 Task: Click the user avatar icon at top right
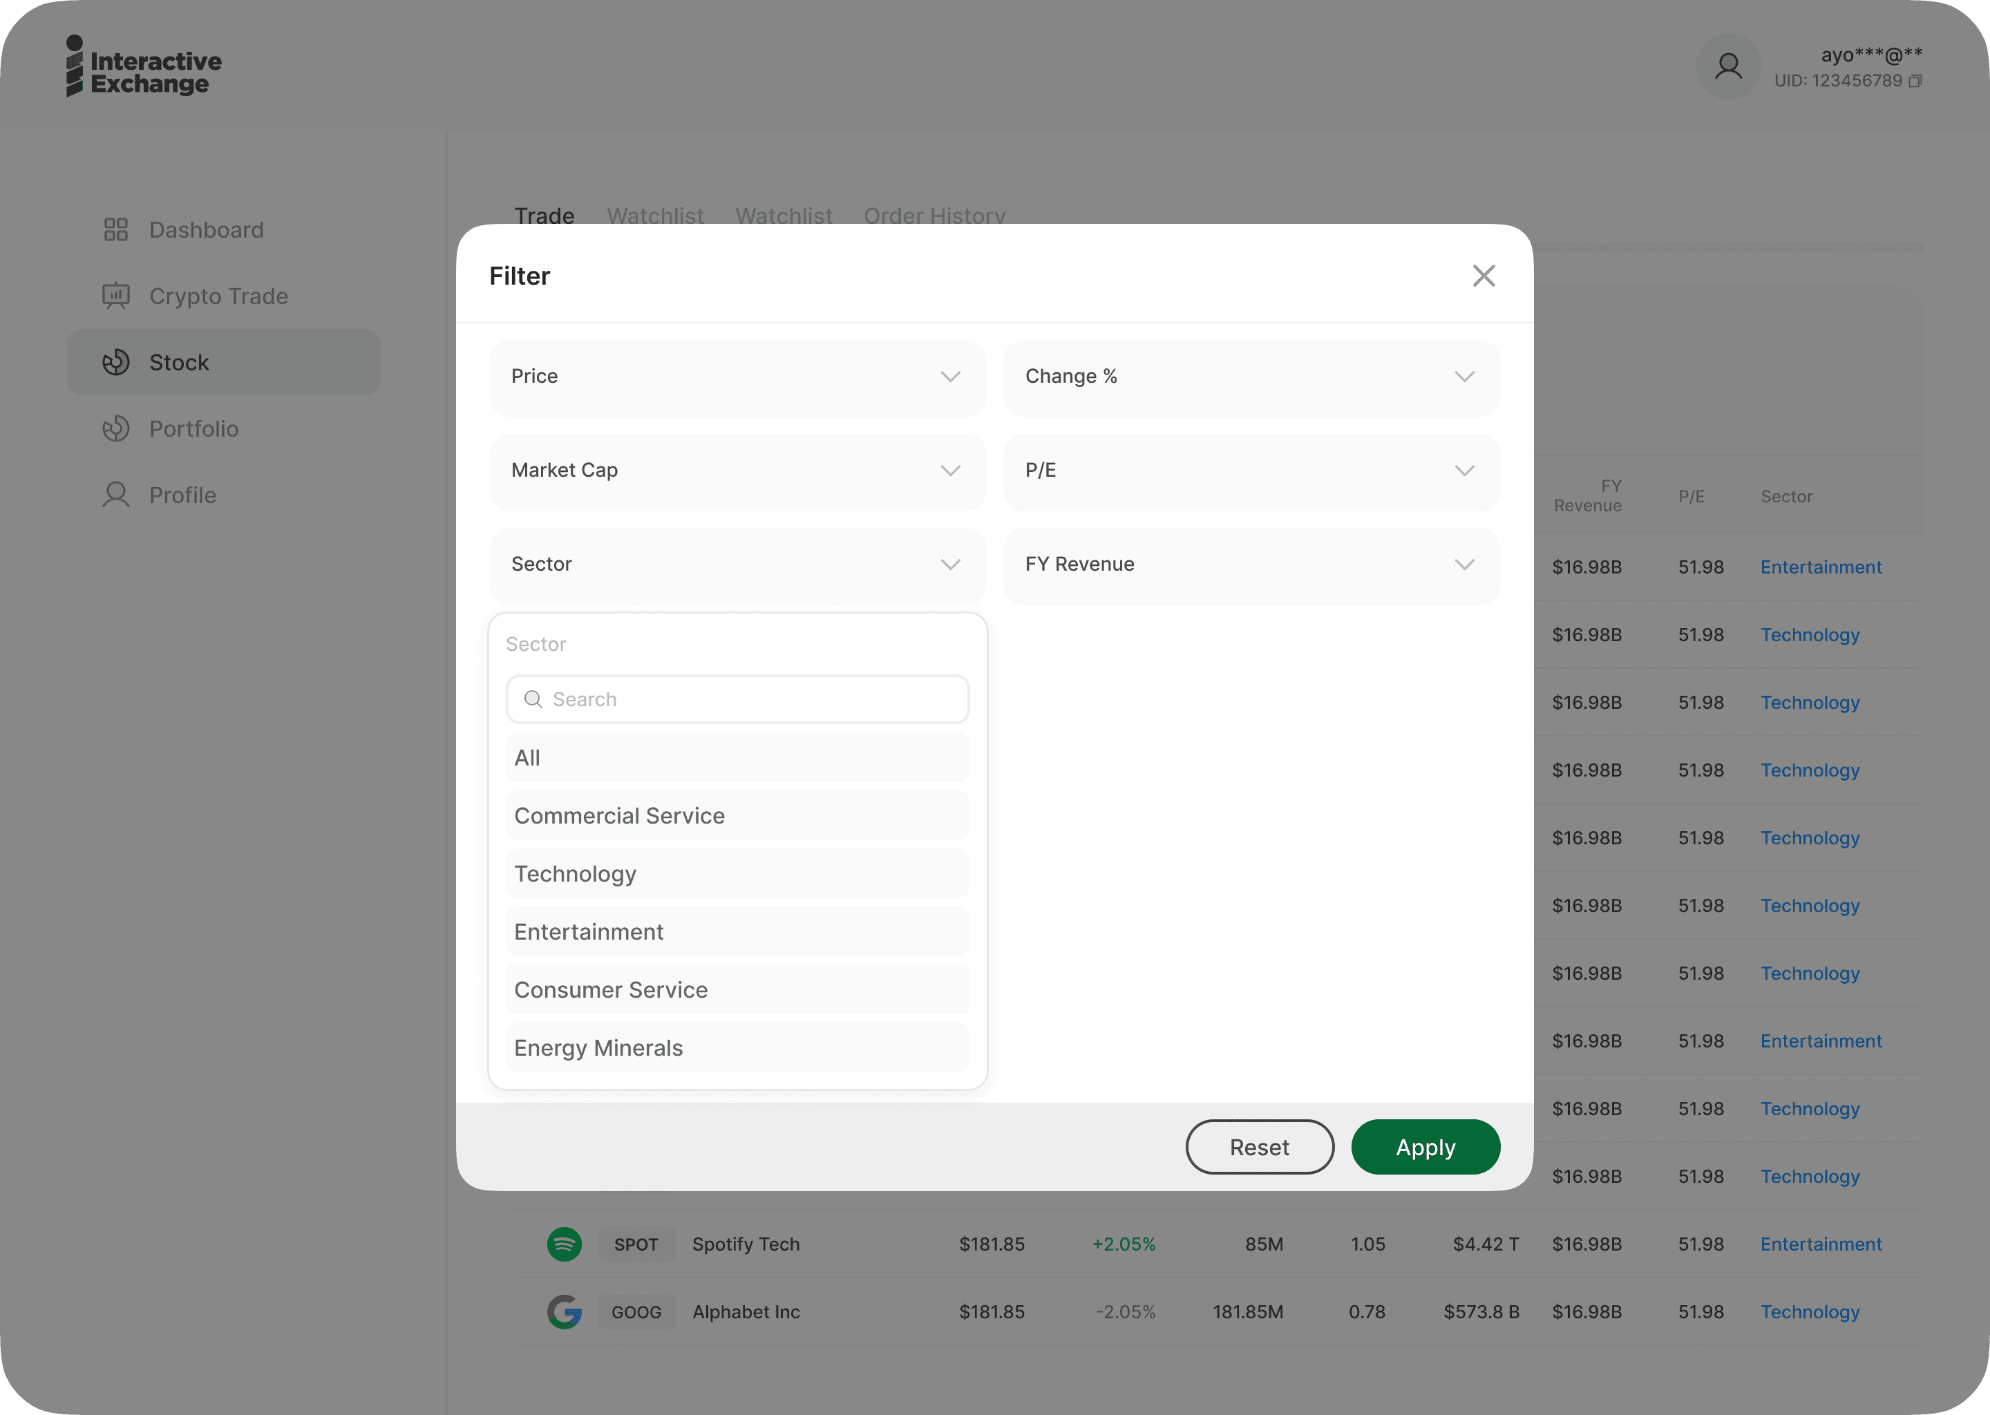pyautogui.click(x=1729, y=67)
